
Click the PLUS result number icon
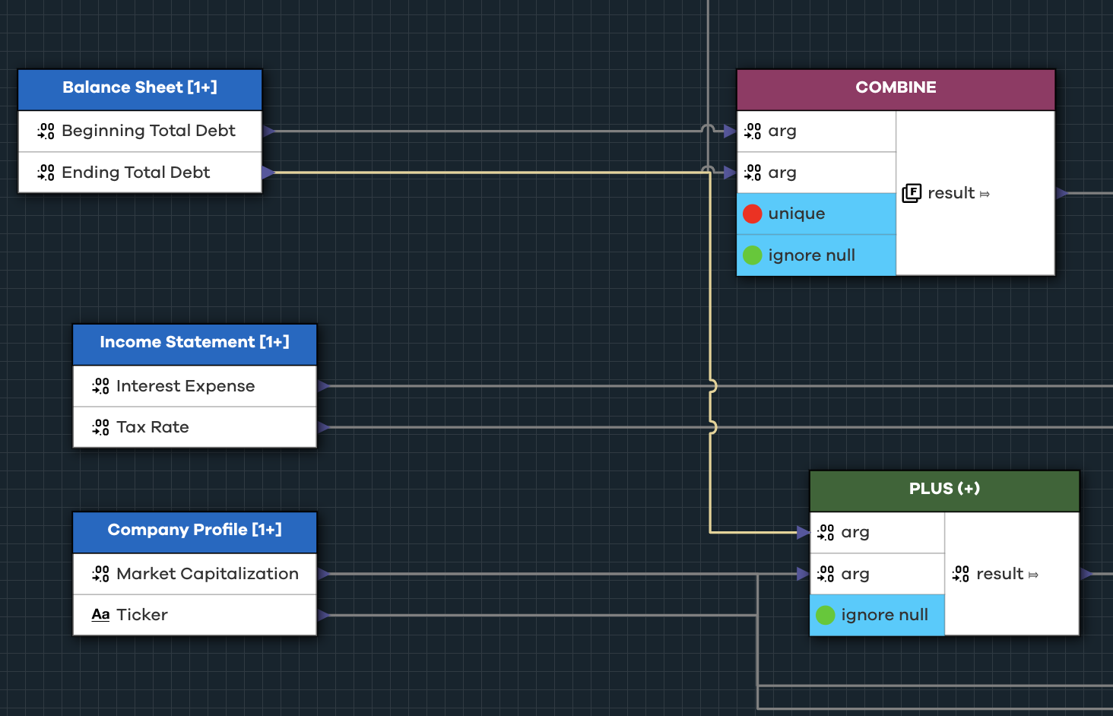click(961, 574)
